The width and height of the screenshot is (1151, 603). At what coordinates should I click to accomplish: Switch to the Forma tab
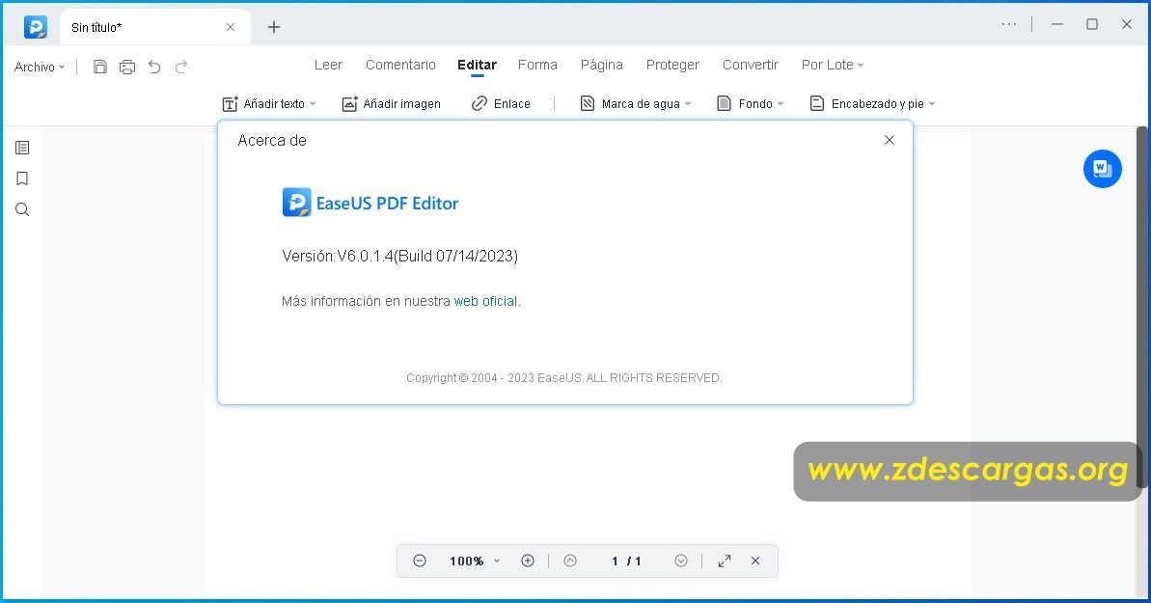coord(537,65)
